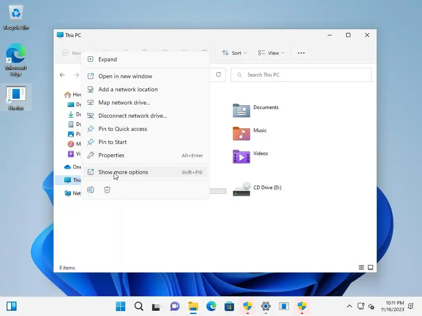
Task: Open the Sort dropdown
Action: [x=234, y=53]
